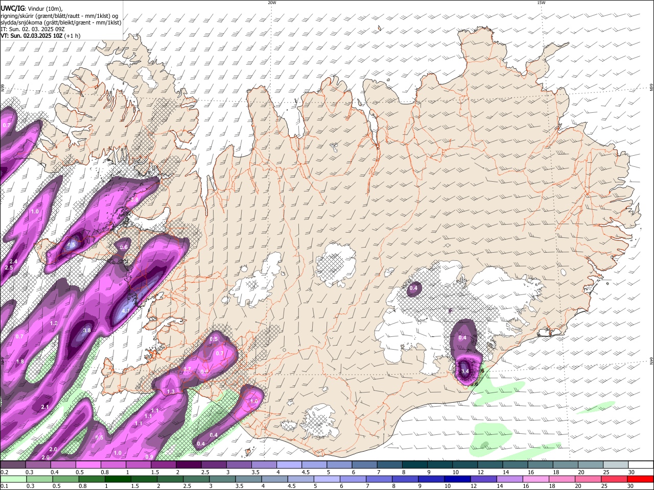Select the dusky mauve 0.2–0.3 swatch, upper row
Image resolution: width=654 pixels, height=490 pixels.
tap(13, 465)
